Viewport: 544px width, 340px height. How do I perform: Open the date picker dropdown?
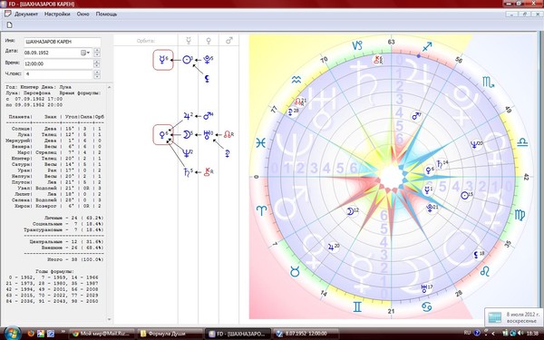(x=85, y=53)
